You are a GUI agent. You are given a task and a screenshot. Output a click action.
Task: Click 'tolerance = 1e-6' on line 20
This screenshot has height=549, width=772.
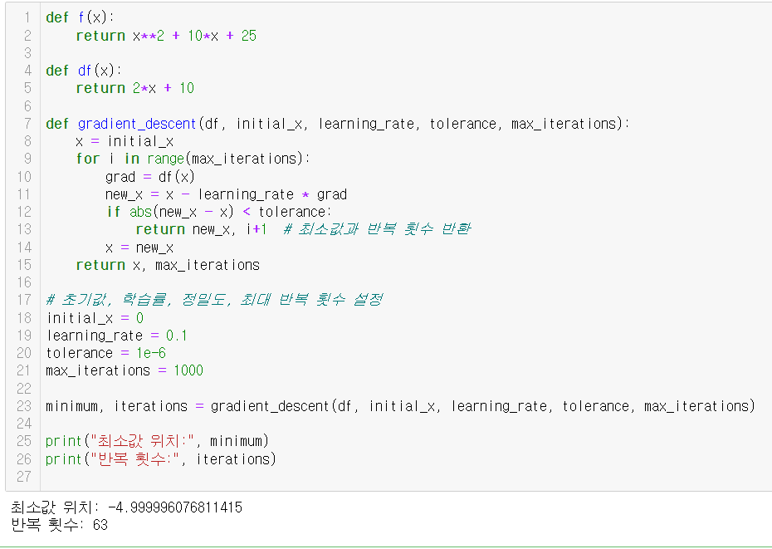pyautogui.click(x=106, y=353)
